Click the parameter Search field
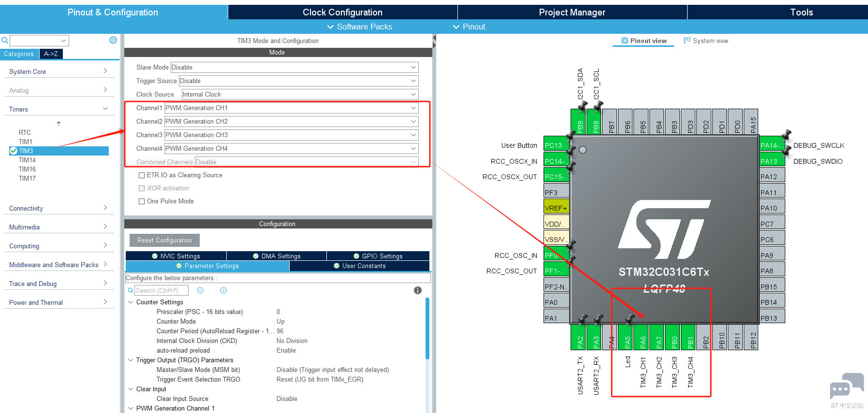868x413 pixels. (161, 290)
